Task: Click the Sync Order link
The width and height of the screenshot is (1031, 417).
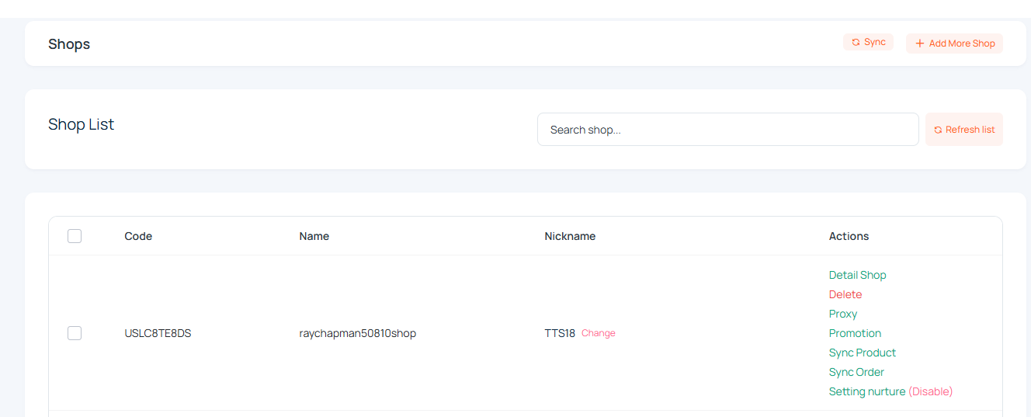Action: [x=856, y=372]
